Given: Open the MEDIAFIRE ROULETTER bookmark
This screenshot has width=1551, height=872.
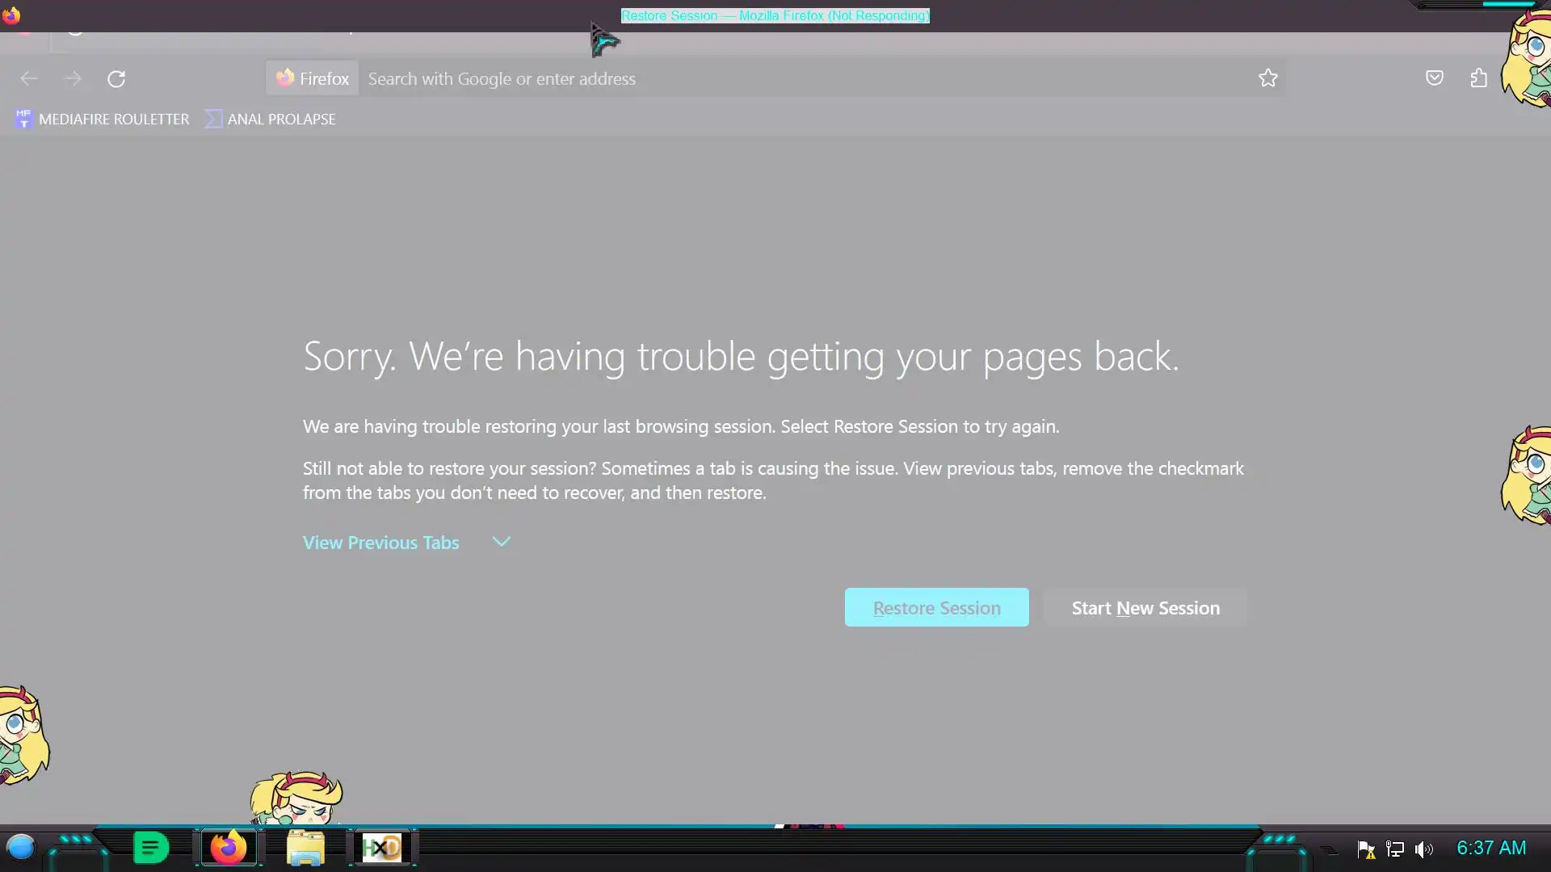Looking at the screenshot, I should (x=102, y=119).
